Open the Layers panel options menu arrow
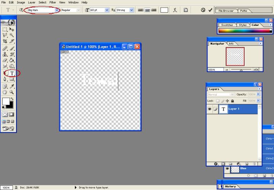The width and height of the screenshot is (274, 190). (x=259, y=89)
